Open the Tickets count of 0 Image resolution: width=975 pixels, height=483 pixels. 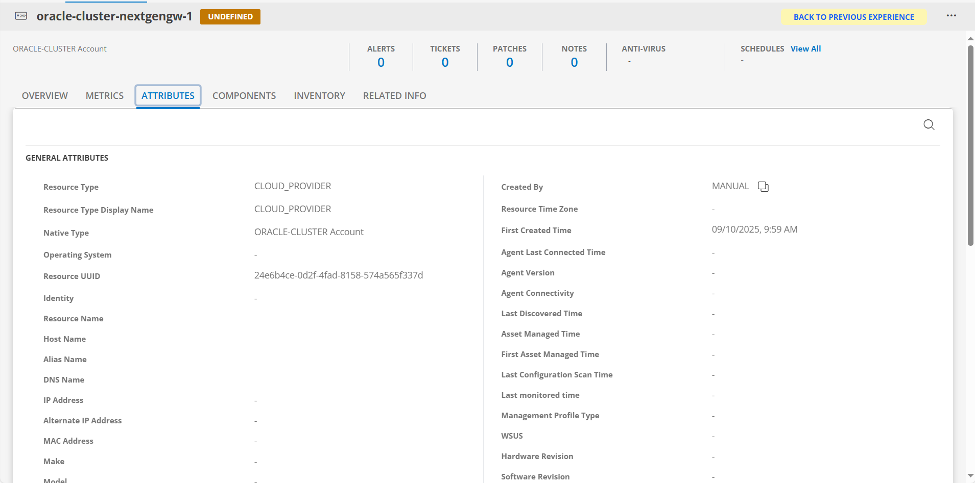(445, 63)
